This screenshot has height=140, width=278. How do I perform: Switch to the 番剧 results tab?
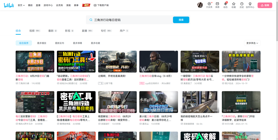(x=53, y=31)
